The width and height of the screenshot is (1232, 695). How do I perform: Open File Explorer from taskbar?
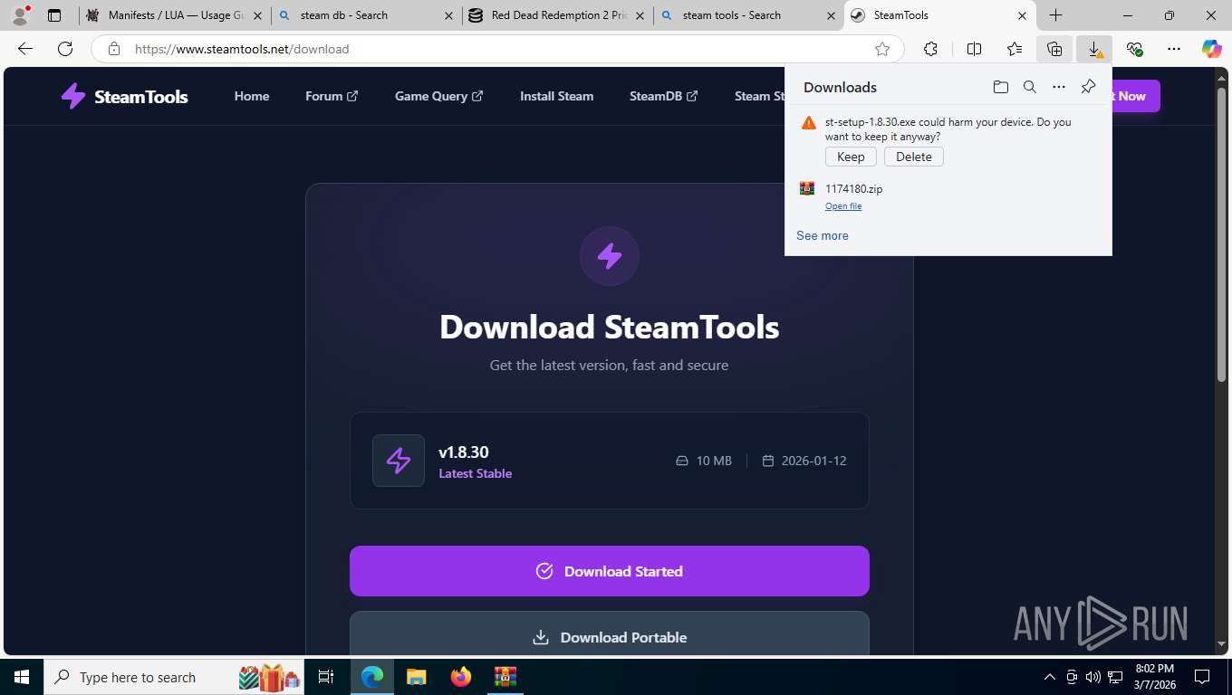coord(417,677)
